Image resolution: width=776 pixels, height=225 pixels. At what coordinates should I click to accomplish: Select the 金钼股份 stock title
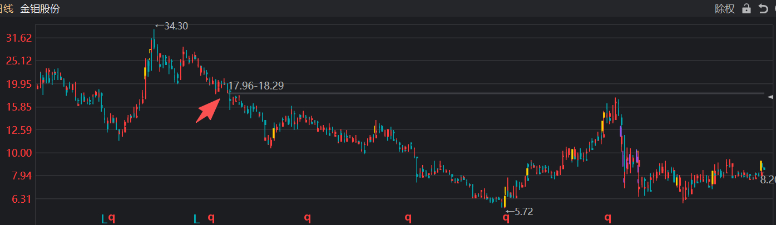point(40,9)
